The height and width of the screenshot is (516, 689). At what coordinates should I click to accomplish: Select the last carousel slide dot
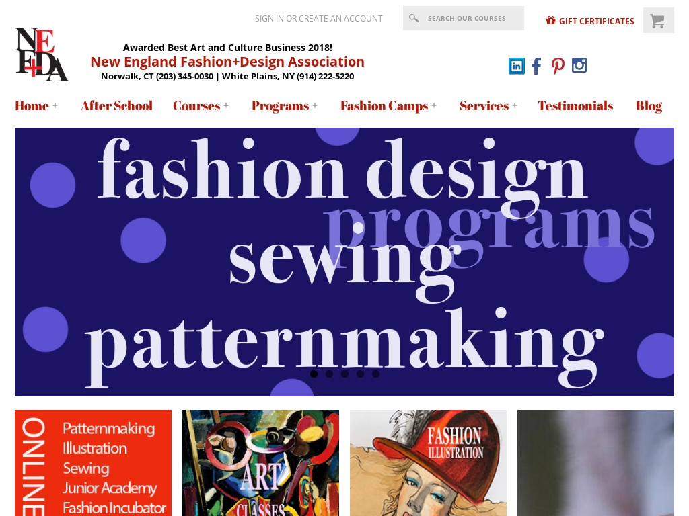point(375,374)
